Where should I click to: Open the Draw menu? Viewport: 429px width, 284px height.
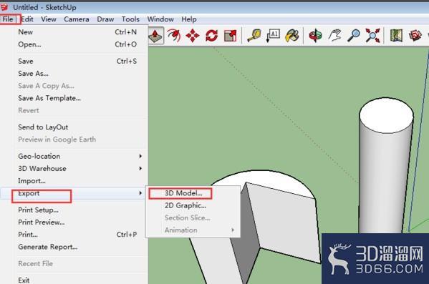tap(105, 19)
